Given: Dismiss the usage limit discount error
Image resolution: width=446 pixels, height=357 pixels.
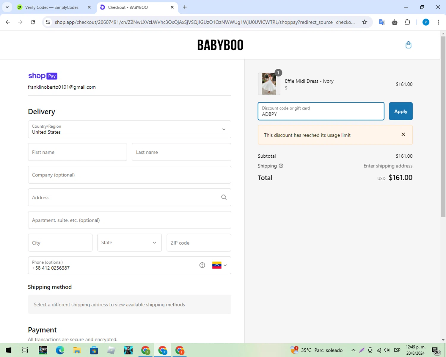Looking at the screenshot, I should (x=403, y=134).
